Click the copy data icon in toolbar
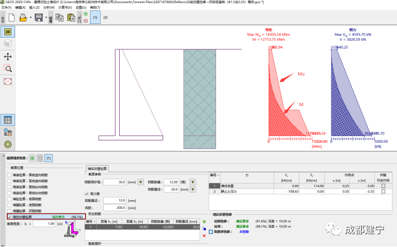397x247 pixels. click(x=59, y=18)
